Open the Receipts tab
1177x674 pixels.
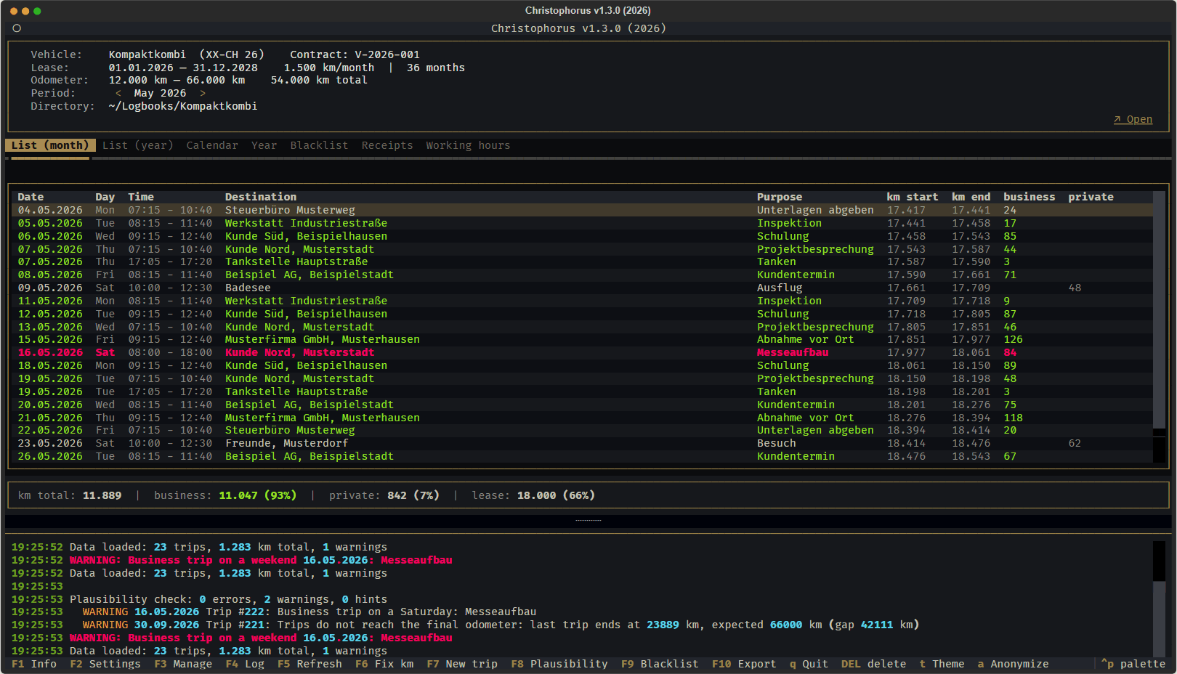[387, 145]
